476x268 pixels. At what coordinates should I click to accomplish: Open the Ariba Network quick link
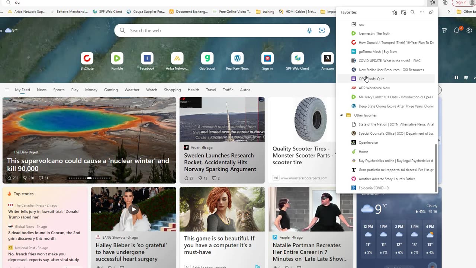click(177, 61)
